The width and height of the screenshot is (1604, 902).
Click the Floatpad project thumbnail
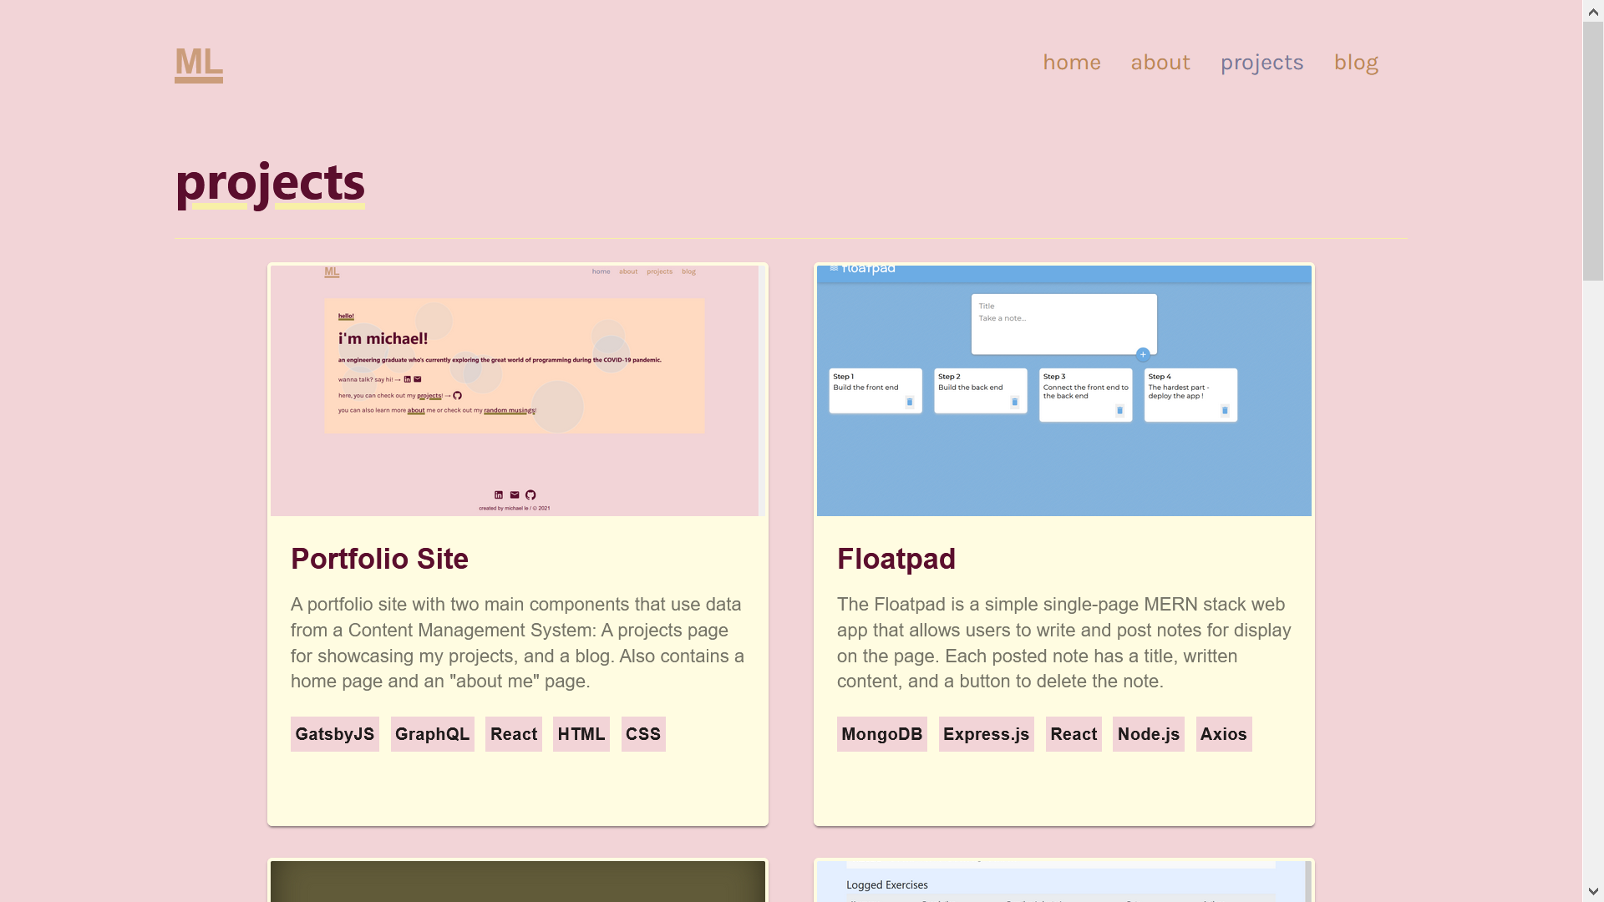point(1064,390)
